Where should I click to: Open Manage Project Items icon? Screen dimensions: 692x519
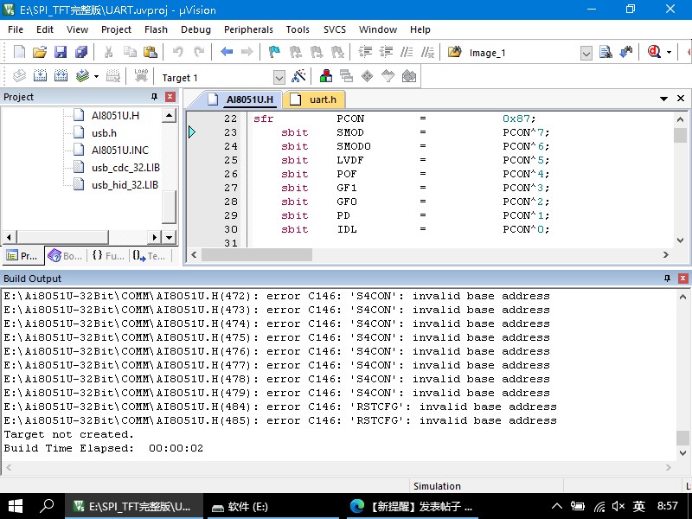pyautogui.click(x=326, y=76)
